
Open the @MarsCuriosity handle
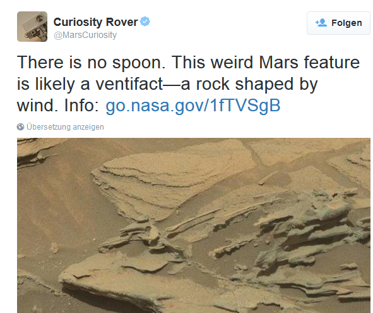pyautogui.click(x=85, y=35)
